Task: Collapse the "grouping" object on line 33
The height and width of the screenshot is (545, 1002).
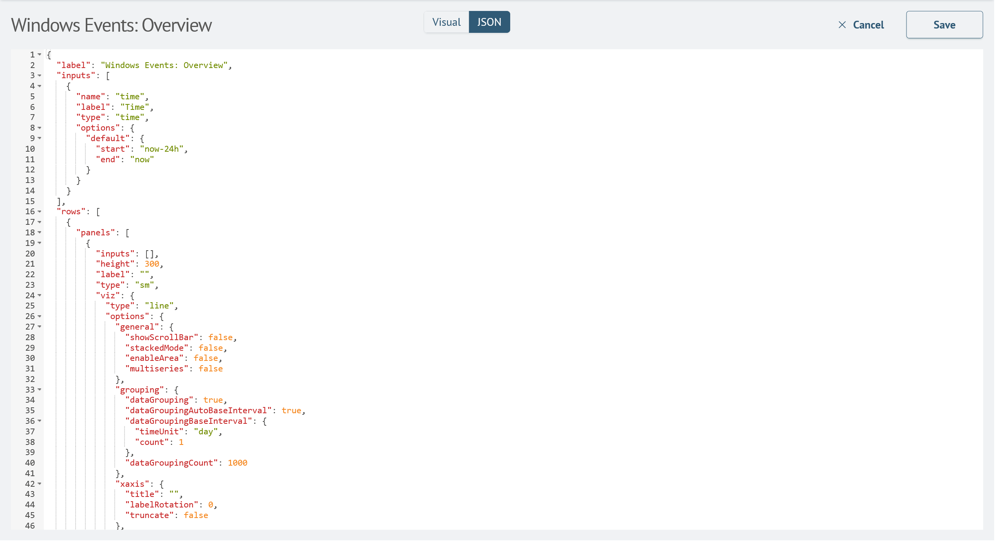Action: pyautogui.click(x=40, y=390)
